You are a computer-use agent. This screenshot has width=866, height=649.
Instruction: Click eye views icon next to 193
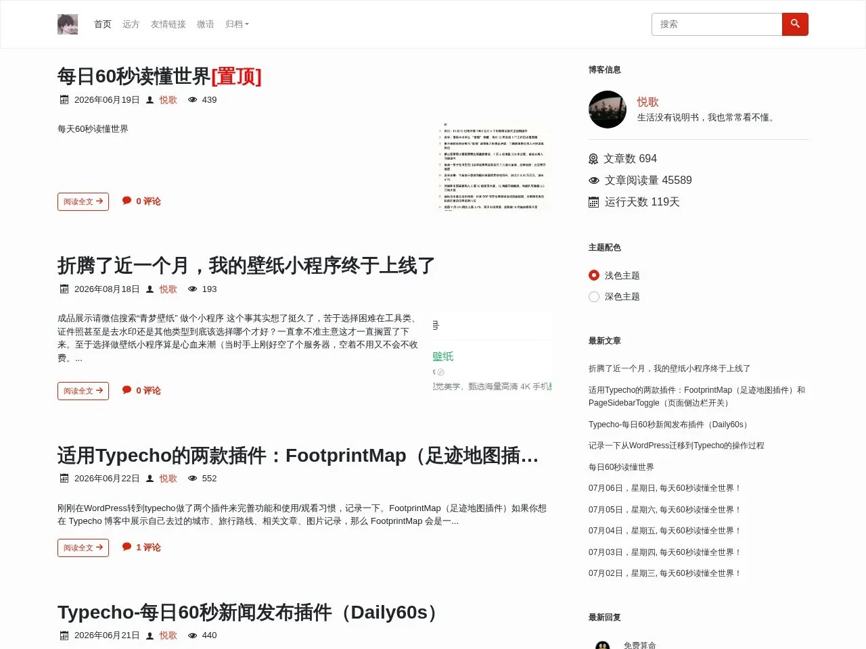[x=193, y=289]
